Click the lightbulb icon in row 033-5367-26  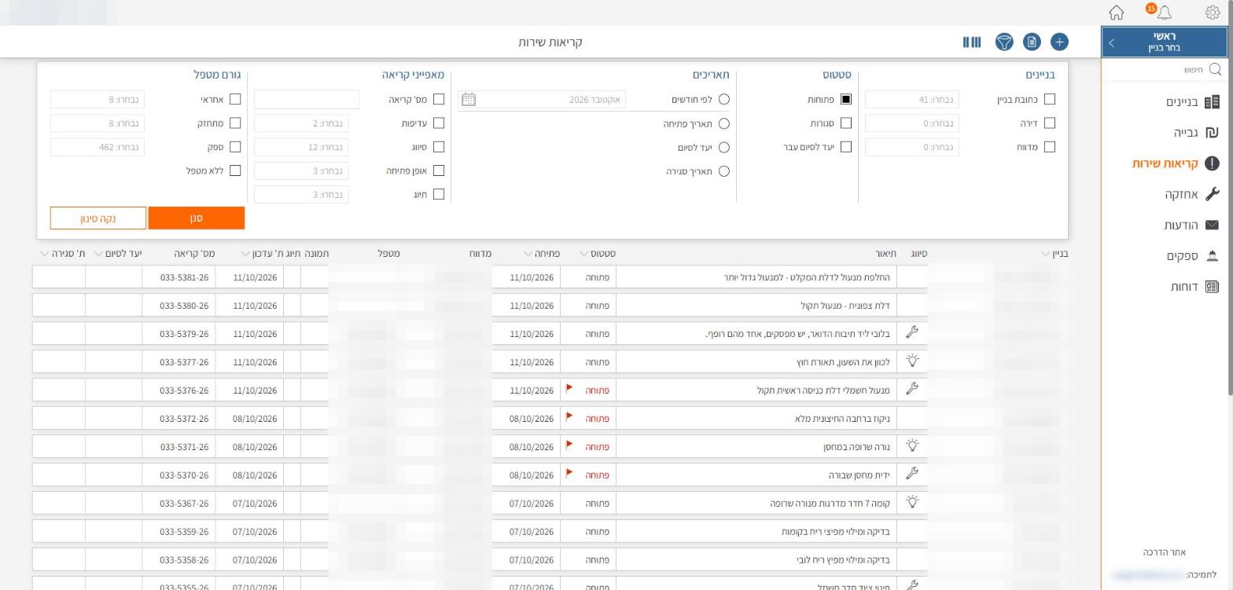(912, 503)
